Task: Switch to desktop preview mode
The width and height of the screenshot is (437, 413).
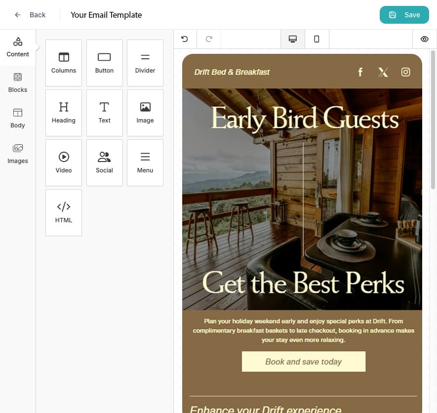Action: tap(292, 39)
